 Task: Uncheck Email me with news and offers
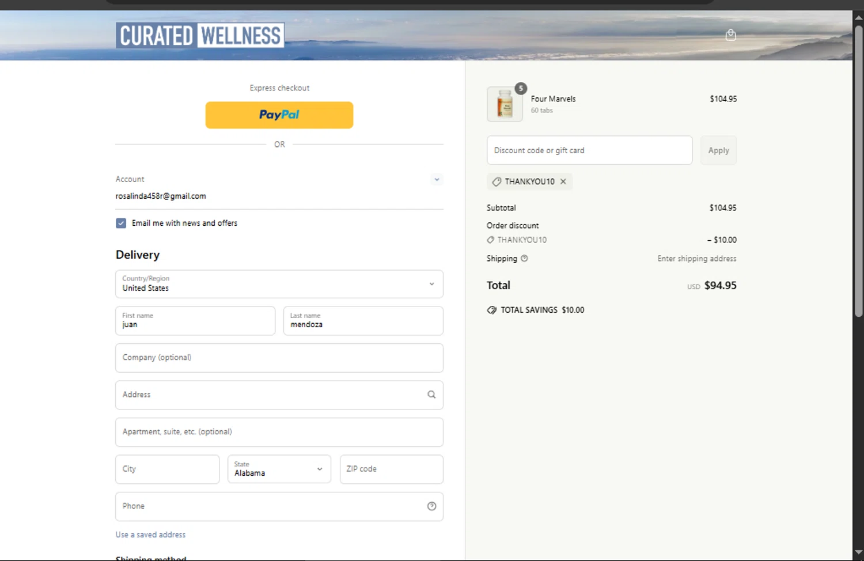tap(121, 223)
